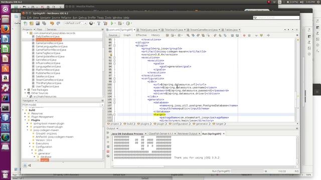
Task: Click the Redo arrow icon
Action: [x=58, y=23]
